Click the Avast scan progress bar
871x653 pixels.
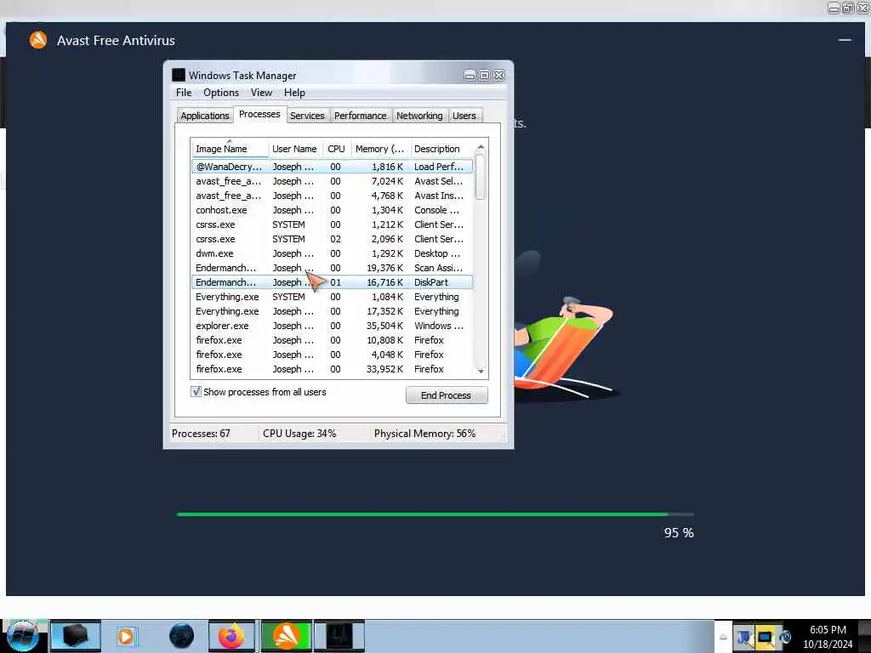pos(435,514)
